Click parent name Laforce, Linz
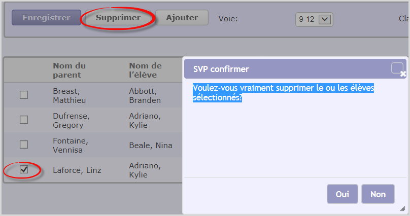410x216 pixels. point(77,170)
